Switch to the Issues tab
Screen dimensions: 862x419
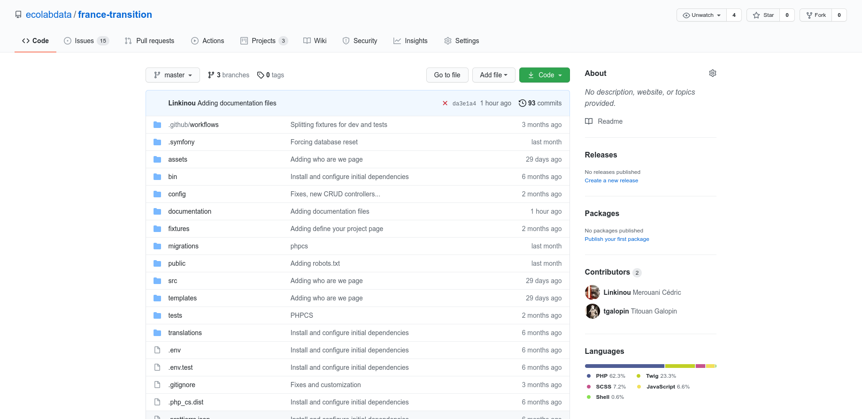coord(86,41)
